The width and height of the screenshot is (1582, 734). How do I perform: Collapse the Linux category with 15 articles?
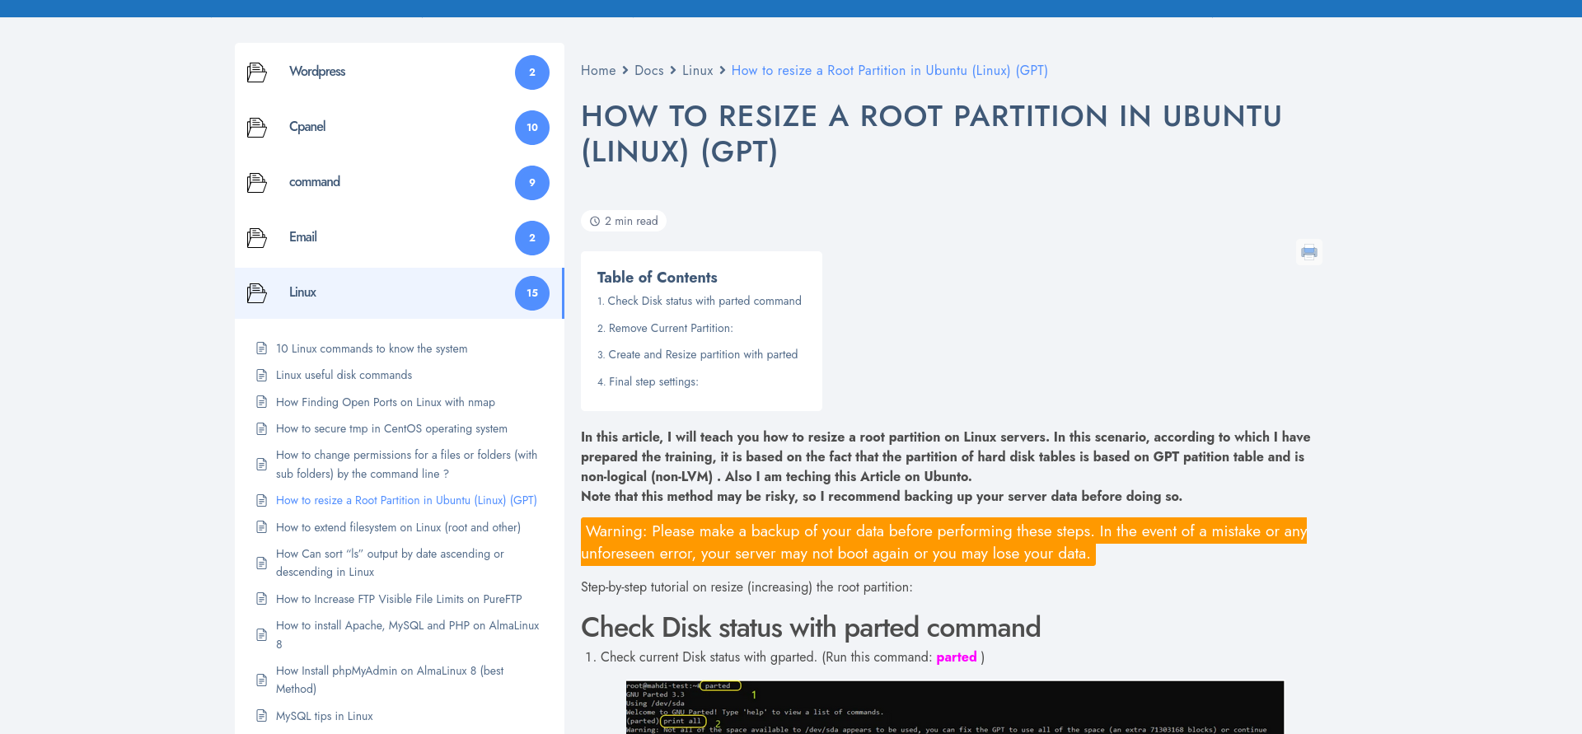point(532,293)
